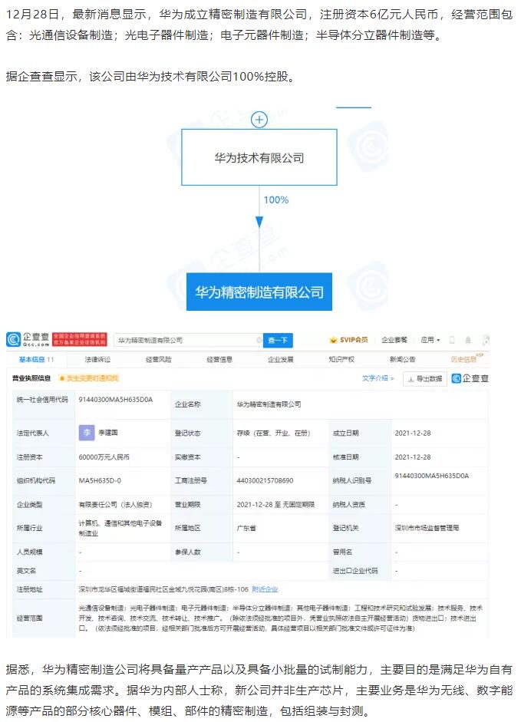Select 成立日期 value 2021-12-28
The height and width of the screenshot is (722, 521).
413,433
